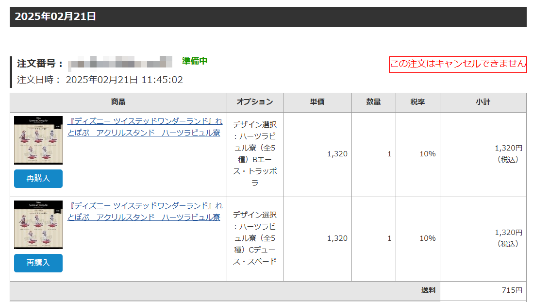533x302 pixels.
Task: Open the product link in the Cデュース・スペード row
Action: click(x=145, y=211)
